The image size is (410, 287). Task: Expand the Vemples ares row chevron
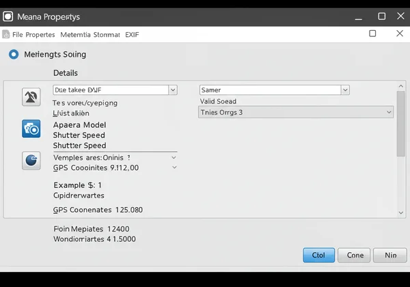(174, 157)
